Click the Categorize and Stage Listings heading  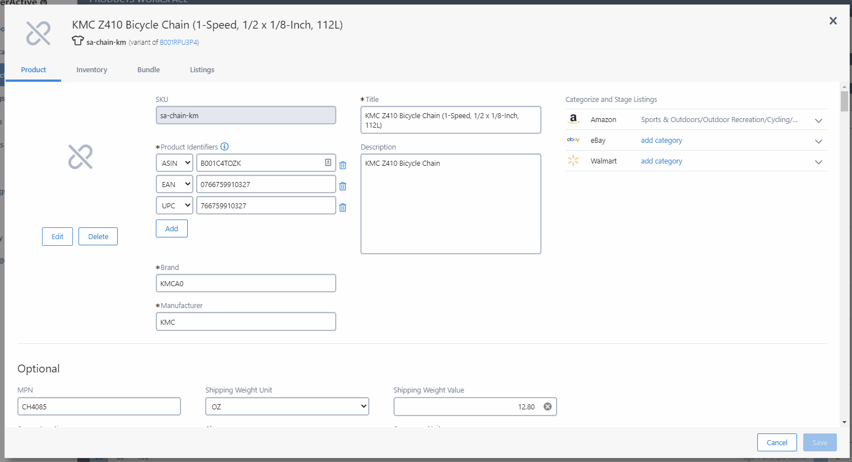click(x=611, y=100)
